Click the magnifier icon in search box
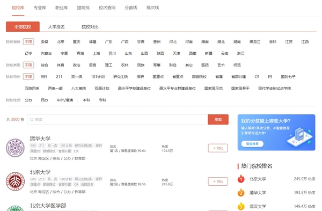322x211 pixels. click(32, 120)
